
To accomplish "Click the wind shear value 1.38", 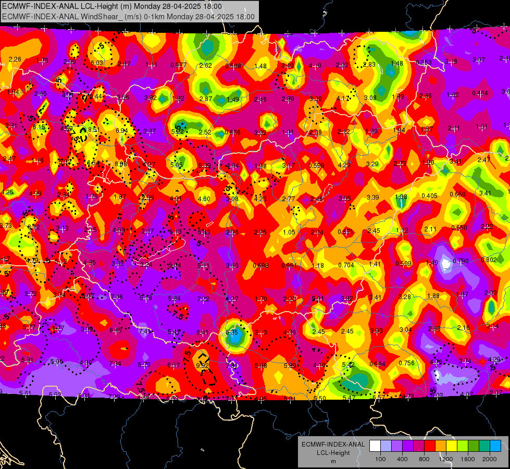I will coord(401,197).
